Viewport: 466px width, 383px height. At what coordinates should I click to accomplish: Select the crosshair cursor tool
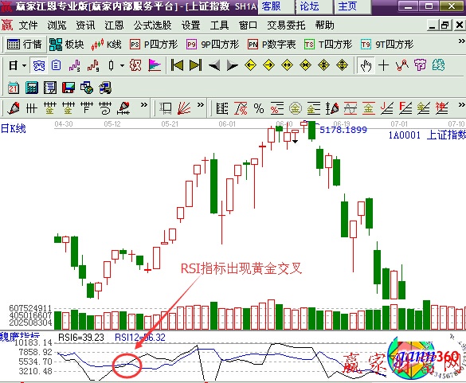point(383,65)
